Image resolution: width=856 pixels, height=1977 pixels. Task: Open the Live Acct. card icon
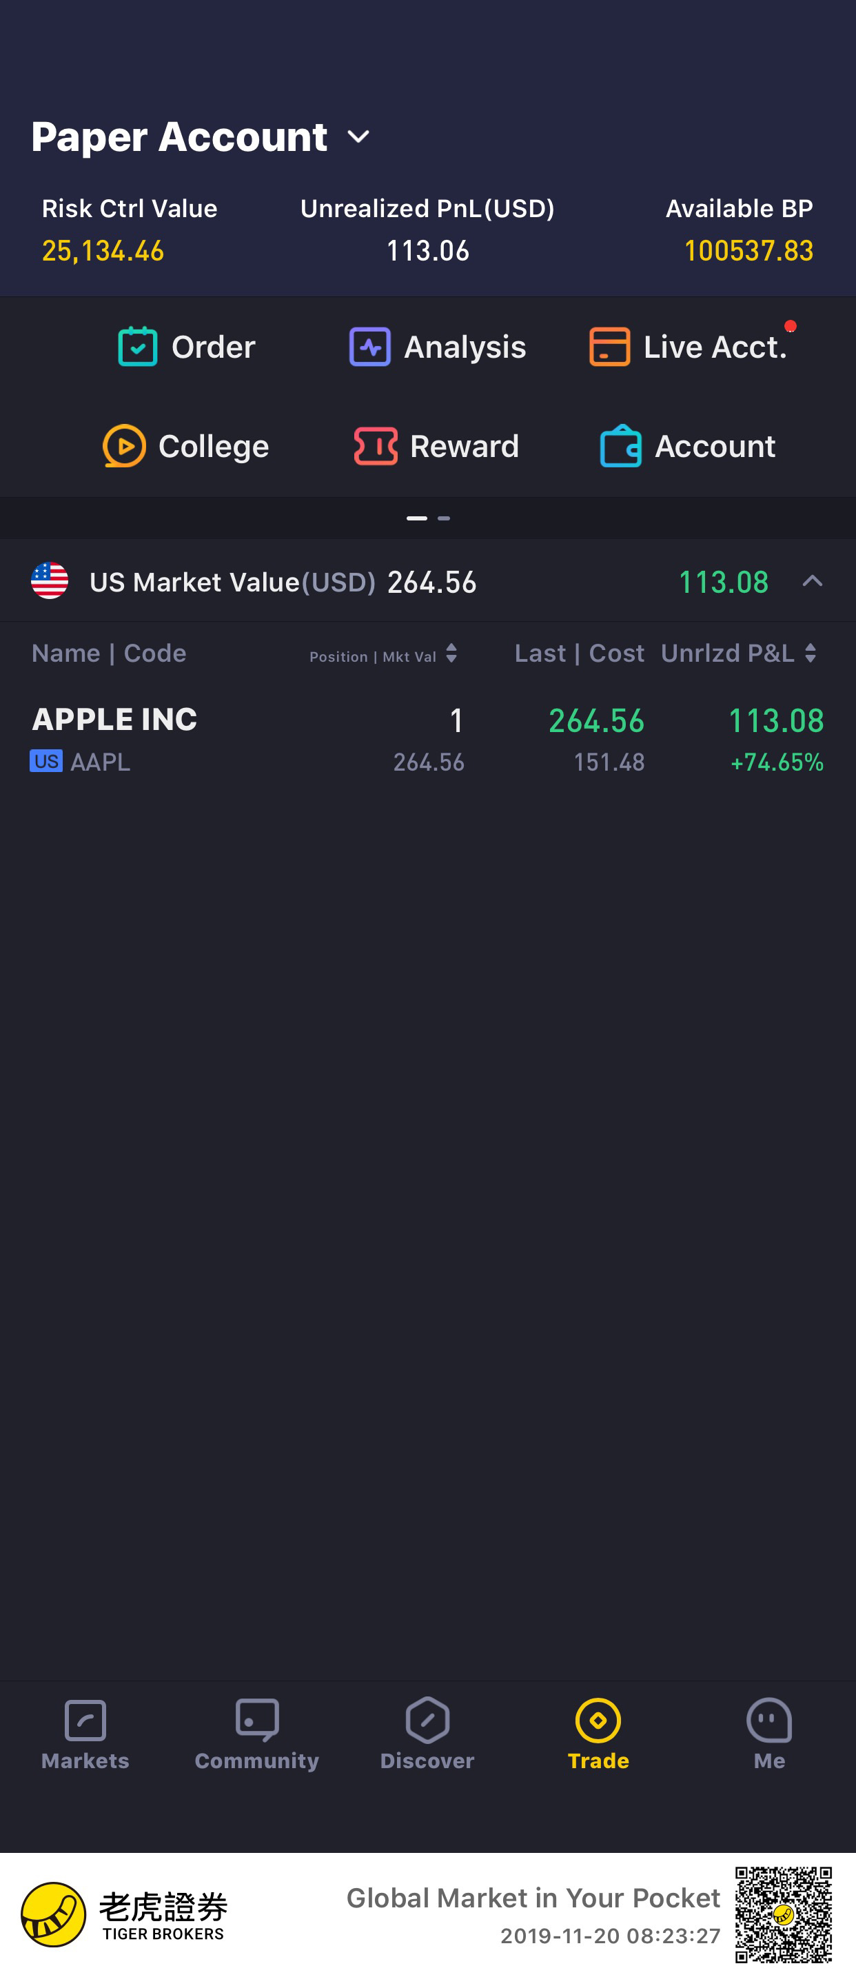[x=610, y=346]
